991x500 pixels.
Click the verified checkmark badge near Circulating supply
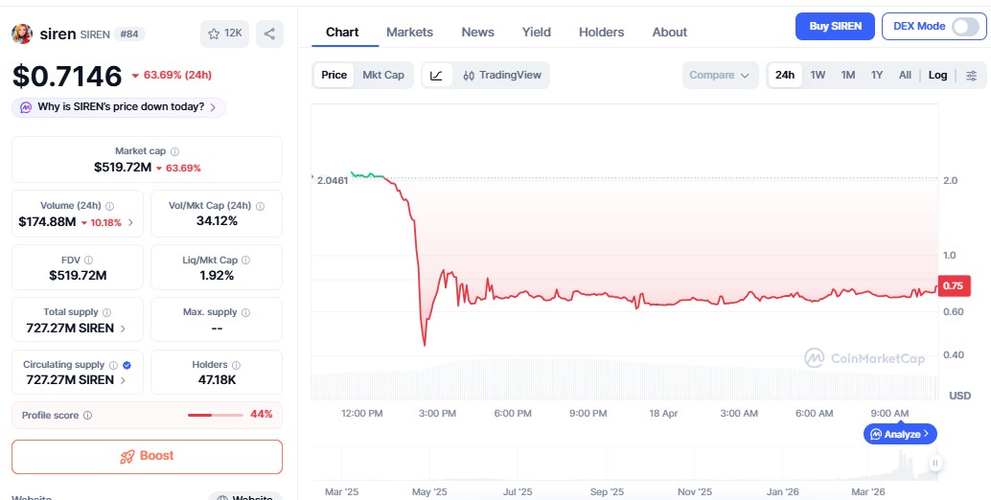pos(127,365)
